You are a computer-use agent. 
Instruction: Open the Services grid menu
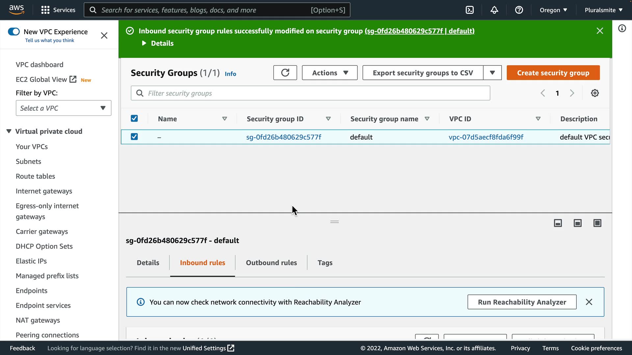(x=45, y=10)
